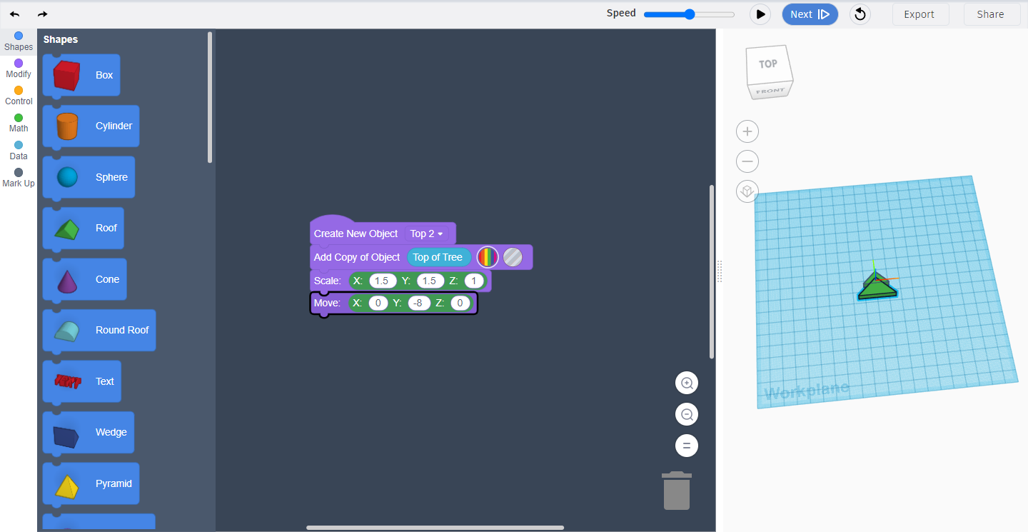The height and width of the screenshot is (532, 1028).
Task: Select the Cylinder shape block
Action: 91,126
